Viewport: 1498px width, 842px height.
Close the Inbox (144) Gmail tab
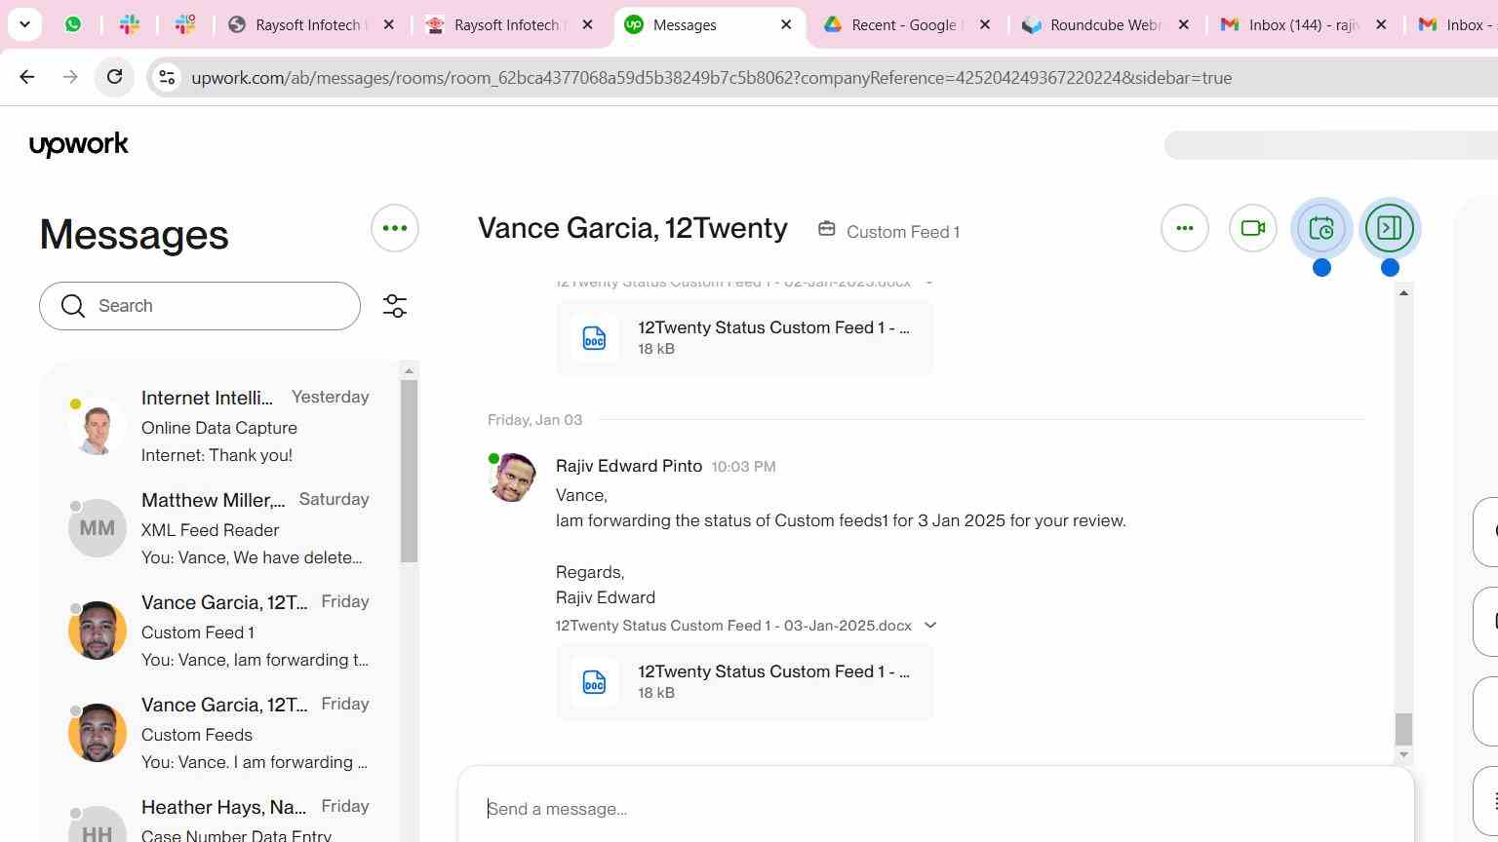[1381, 24]
